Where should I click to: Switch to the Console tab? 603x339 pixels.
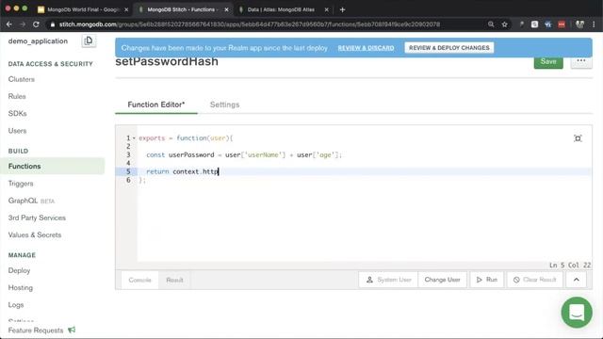pos(140,280)
